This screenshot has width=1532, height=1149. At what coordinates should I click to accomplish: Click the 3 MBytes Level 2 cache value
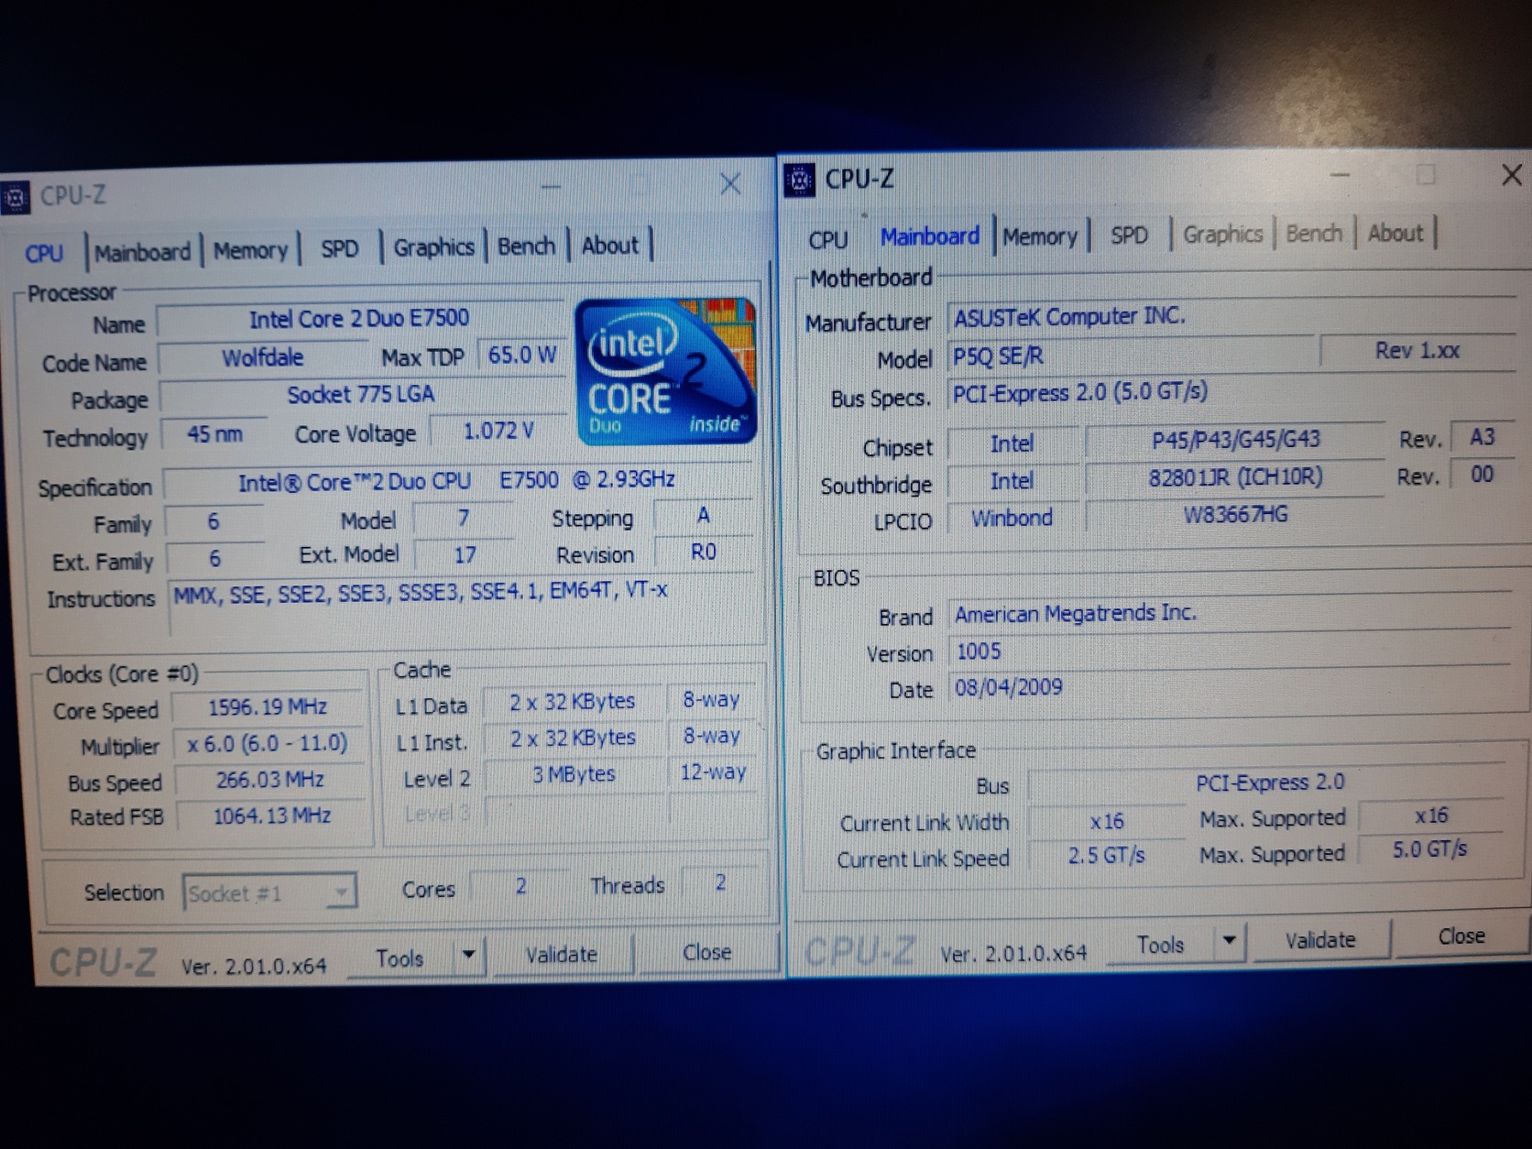point(574,774)
